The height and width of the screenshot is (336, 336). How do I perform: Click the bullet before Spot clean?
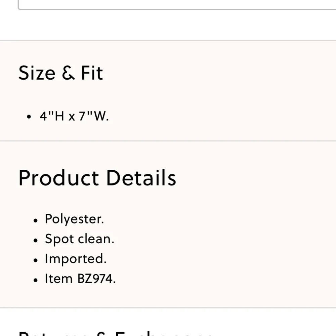[x=36, y=240]
